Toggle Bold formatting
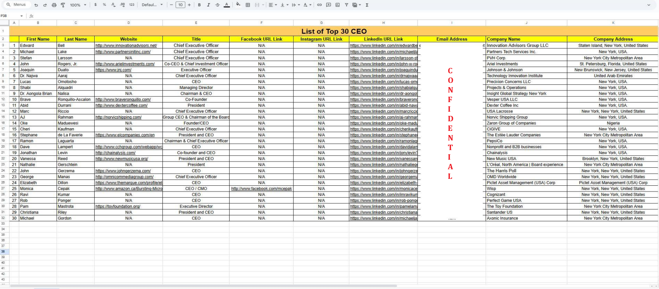This screenshot has width=659, height=289. click(199, 5)
